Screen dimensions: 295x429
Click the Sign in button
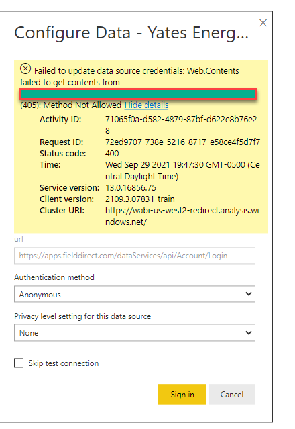(x=182, y=394)
